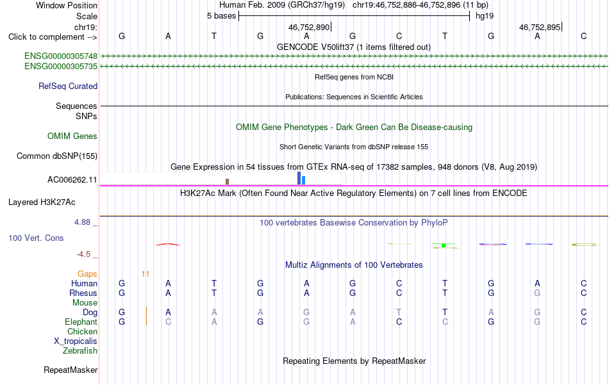Select the Chicken alignment row label
This screenshot has width=609, height=385.
tap(82, 331)
